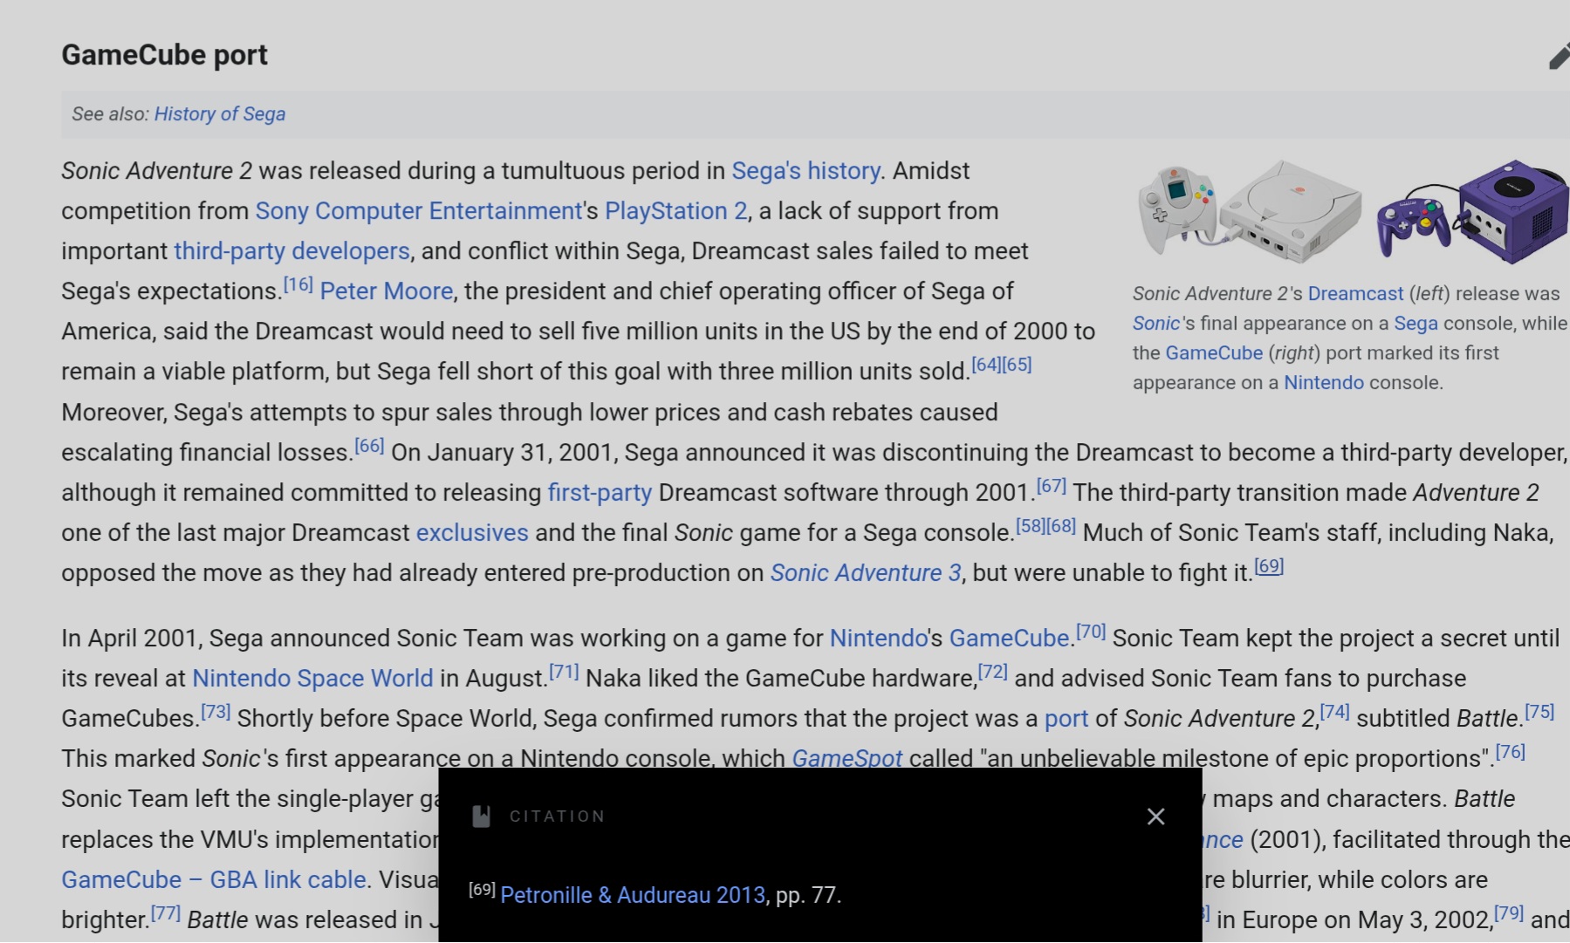
Task: Open Petronille & Audureau 2013 citation link
Action: [633, 896]
